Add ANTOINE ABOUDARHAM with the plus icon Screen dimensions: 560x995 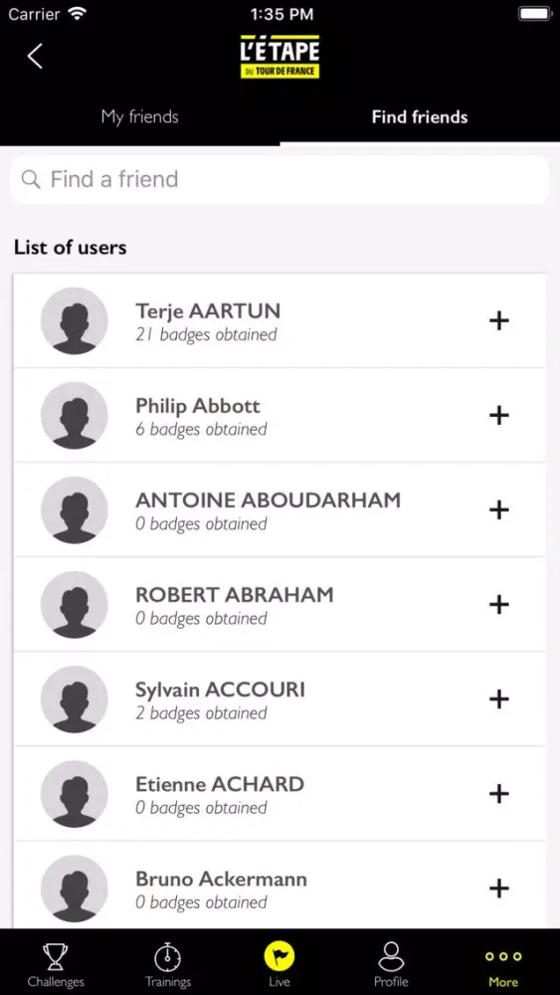pyautogui.click(x=499, y=509)
